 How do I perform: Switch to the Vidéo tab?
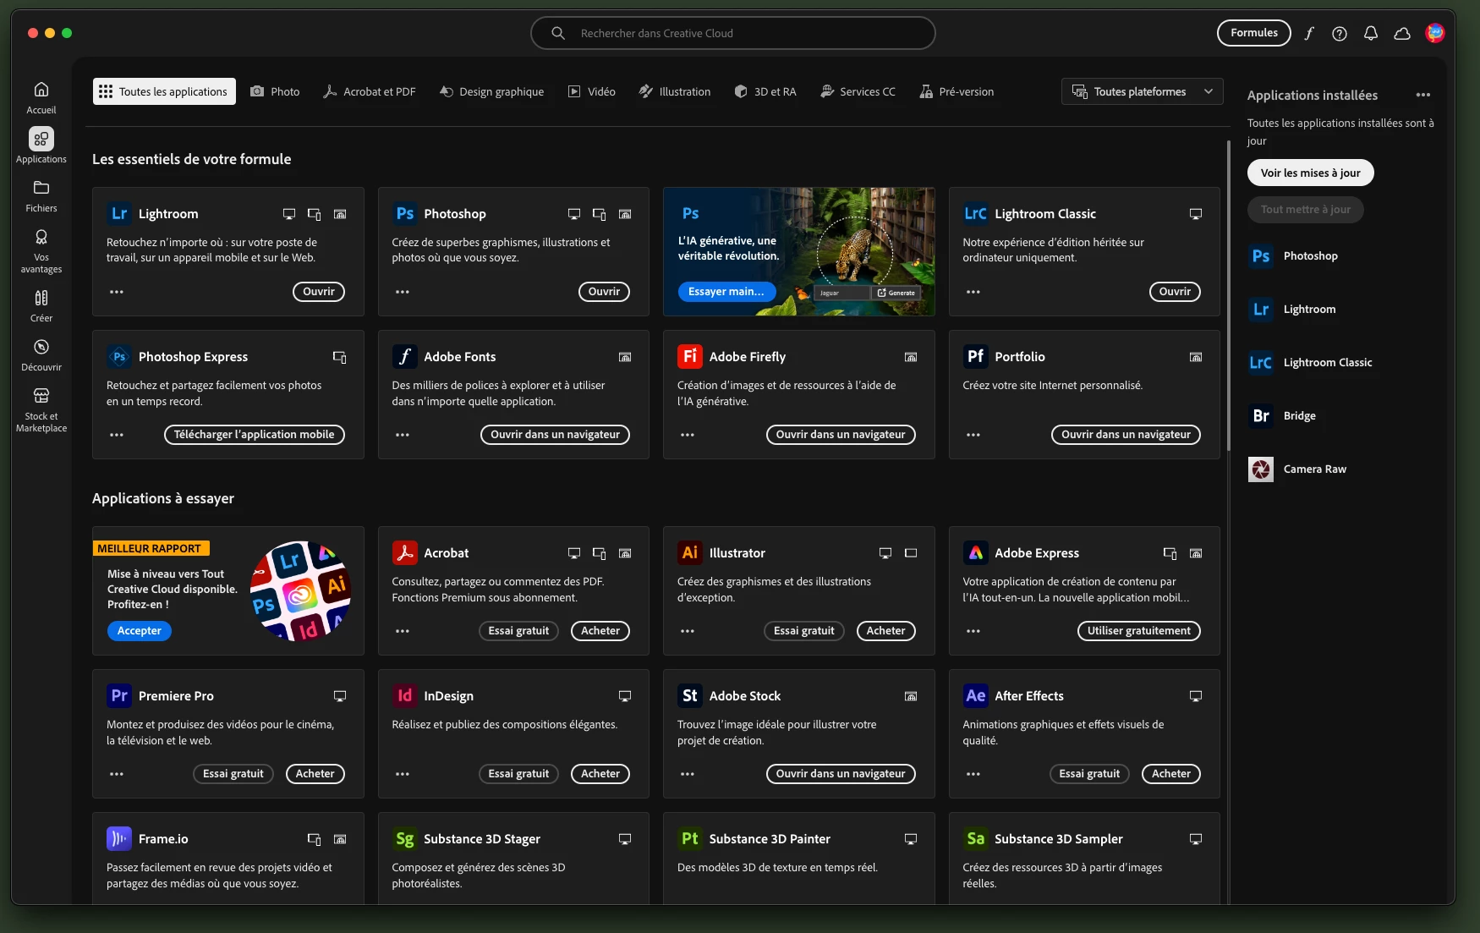[x=591, y=91]
